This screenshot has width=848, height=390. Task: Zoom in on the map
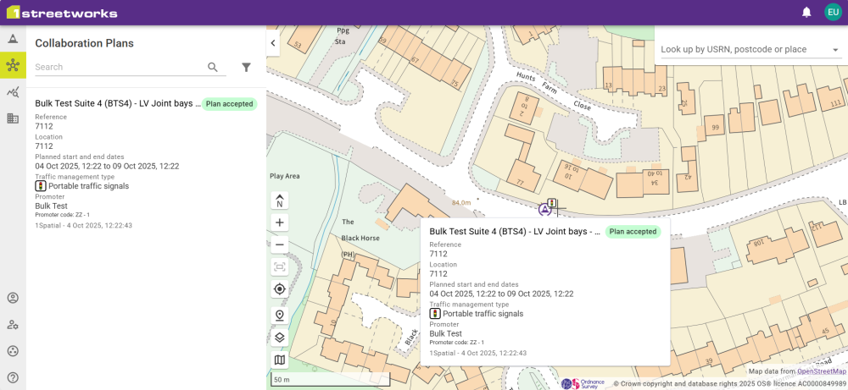tap(280, 222)
